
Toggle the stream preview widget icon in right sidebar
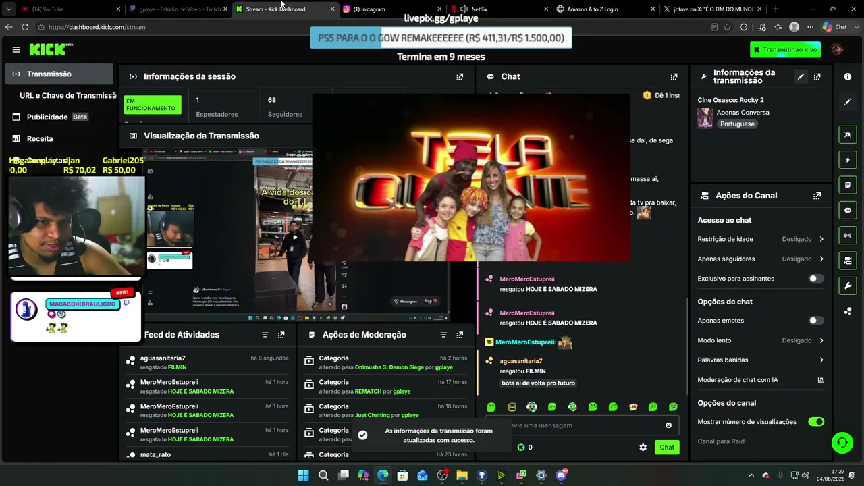(848, 135)
